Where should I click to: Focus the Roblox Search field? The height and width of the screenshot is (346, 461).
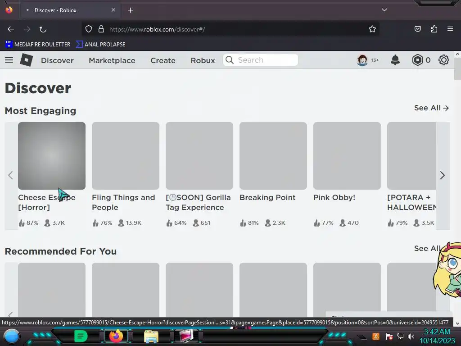pos(260,60)
